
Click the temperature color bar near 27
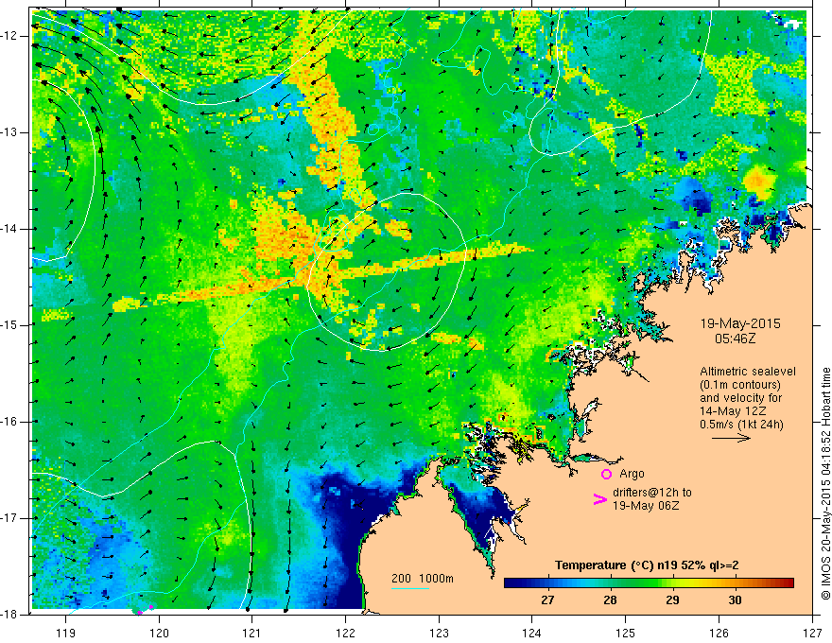coord(547,582)
